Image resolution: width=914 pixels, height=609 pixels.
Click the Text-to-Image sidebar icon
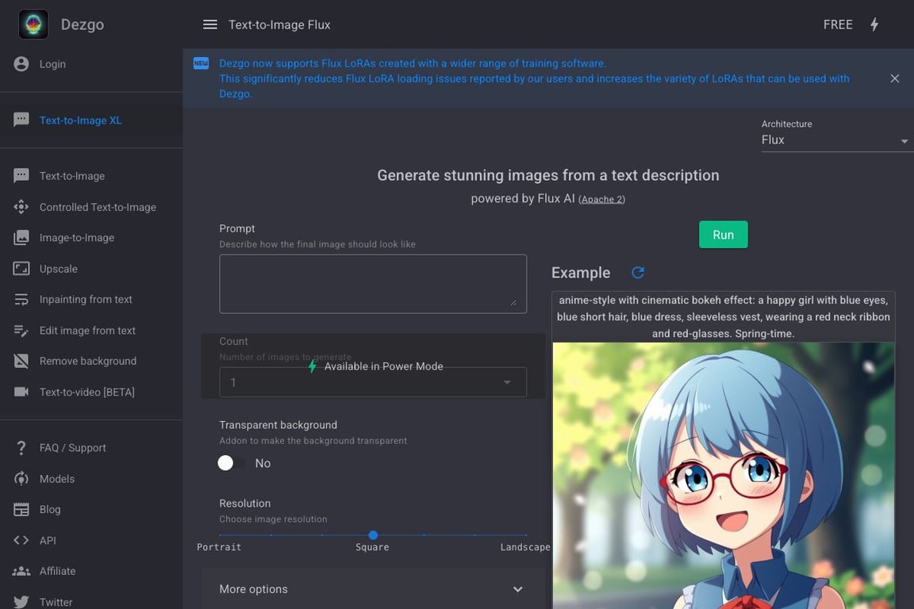coord(21,175)
